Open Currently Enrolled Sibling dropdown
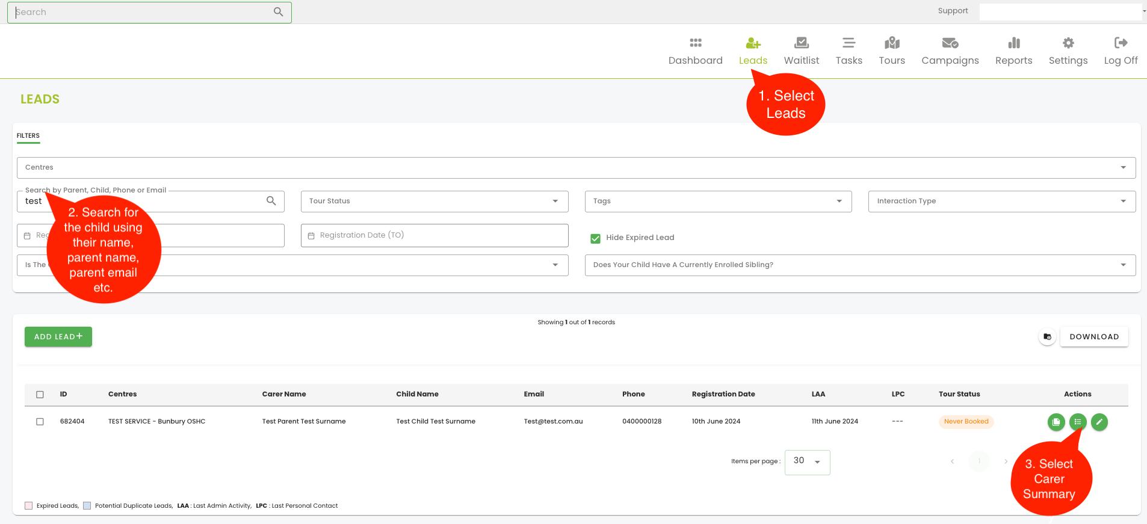This screenshot has width=1147, height=524. [861, 265]
